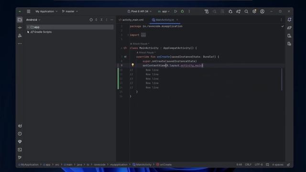The width and height of the screenshot is (306, 172).
Task: Open the Gradle tool window
Action: pos(289,28)
